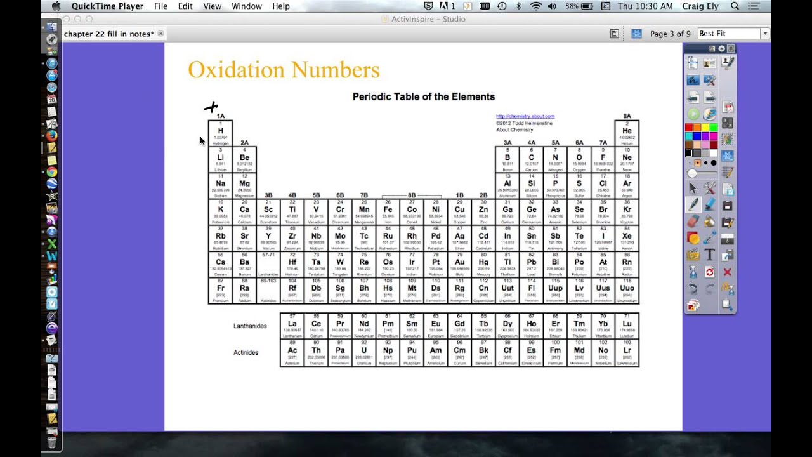Screen dimensions: 812x457
Task: Open the chemistry.about.com link
Action: pos(525,116)
